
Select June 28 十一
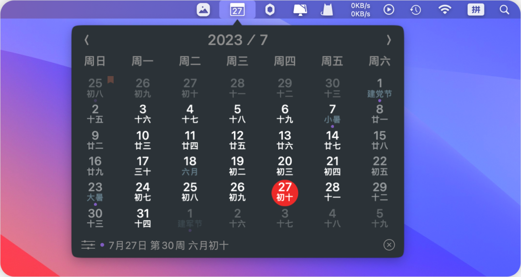click(238, 88)
